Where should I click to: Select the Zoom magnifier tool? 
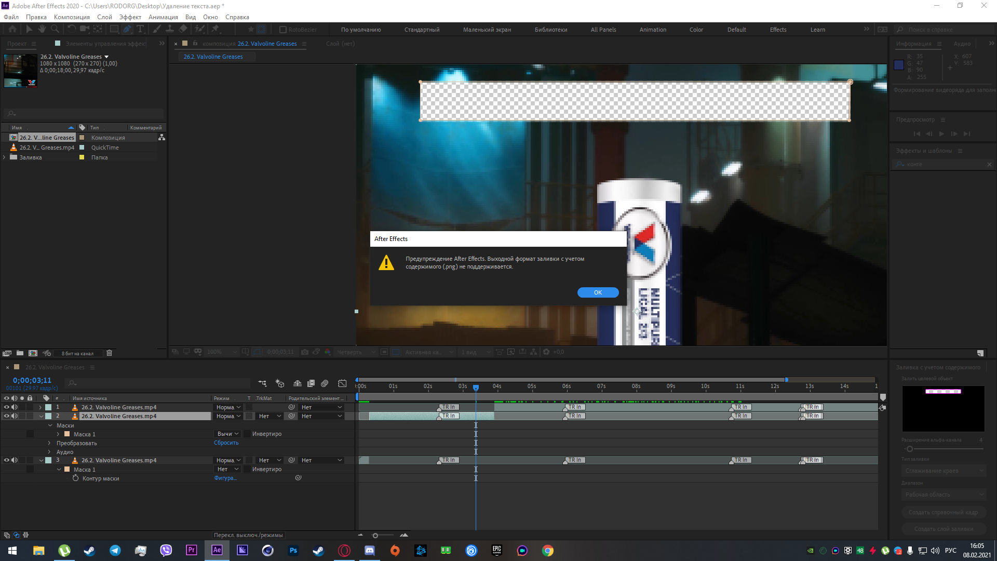coord(55,29)
